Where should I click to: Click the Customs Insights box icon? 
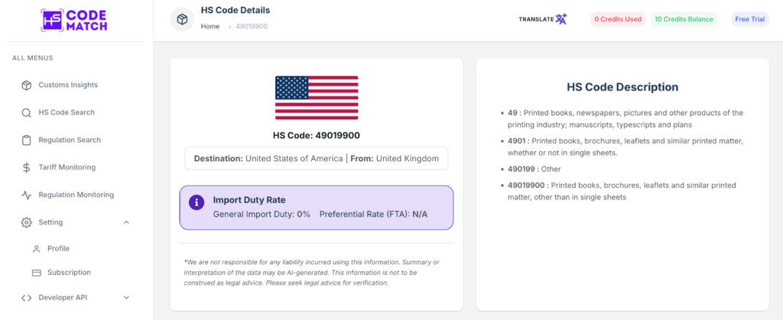coord(26,85)
